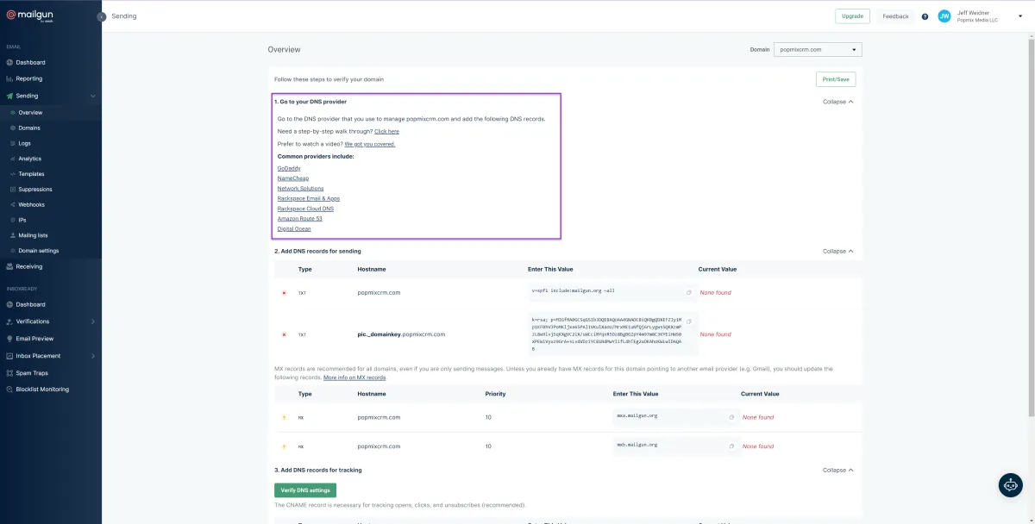Viewport: 1035px width, 524px height.
Task: Open the GoDaddy provider link
Action: tap(289, 168)
